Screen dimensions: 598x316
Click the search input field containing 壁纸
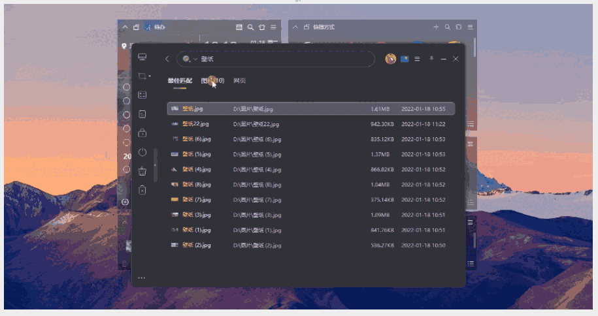pos(281,59)
